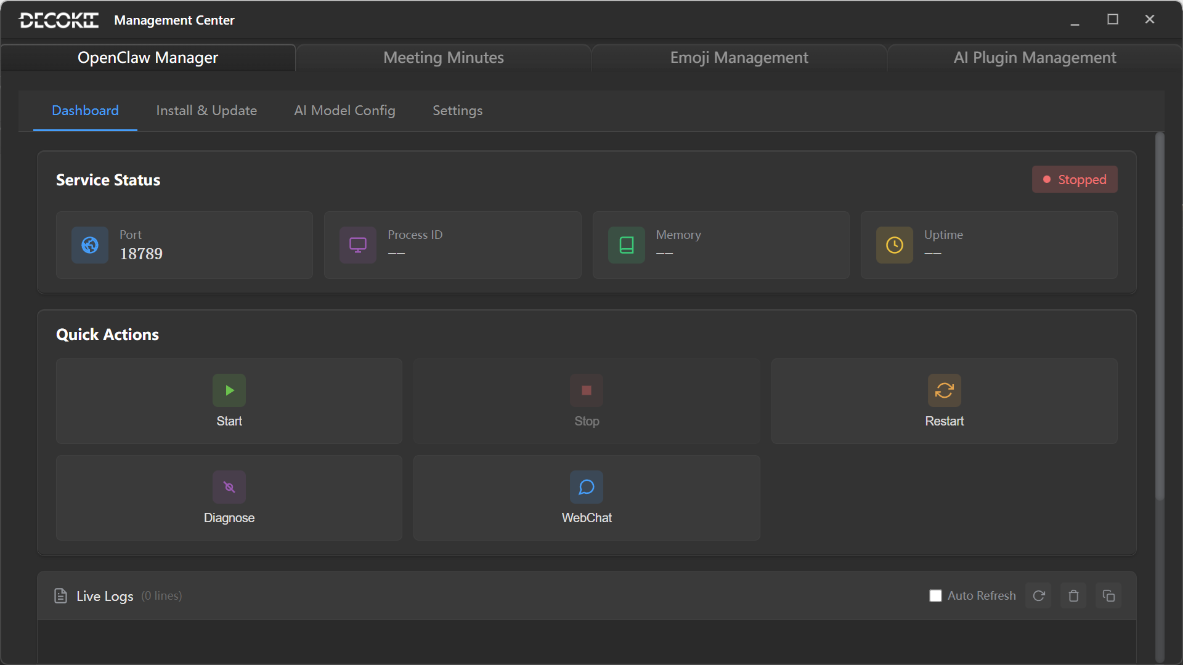Click the Port label

tap(131, 235)
